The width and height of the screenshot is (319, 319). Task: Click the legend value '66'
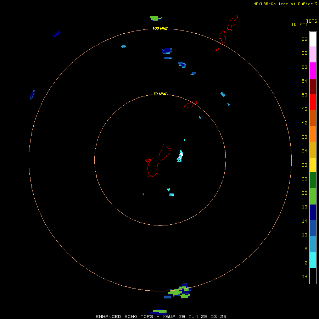[x=304, y=39]
